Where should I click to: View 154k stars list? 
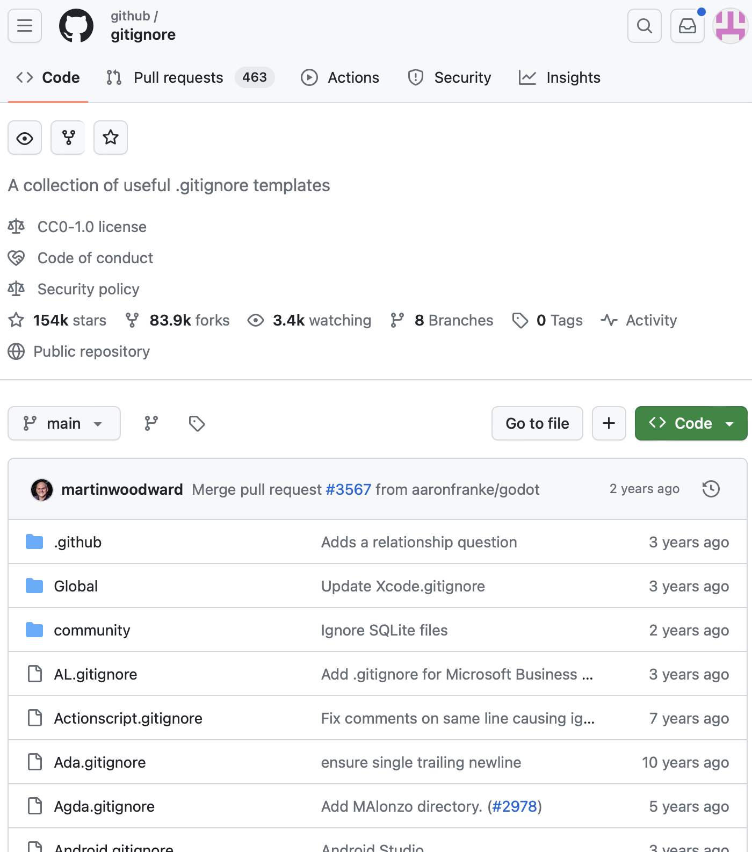click(x=57, y=321)
